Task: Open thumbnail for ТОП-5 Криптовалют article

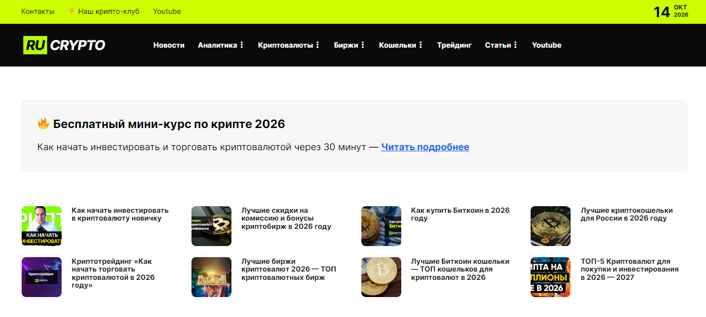Action: point(551,277)
